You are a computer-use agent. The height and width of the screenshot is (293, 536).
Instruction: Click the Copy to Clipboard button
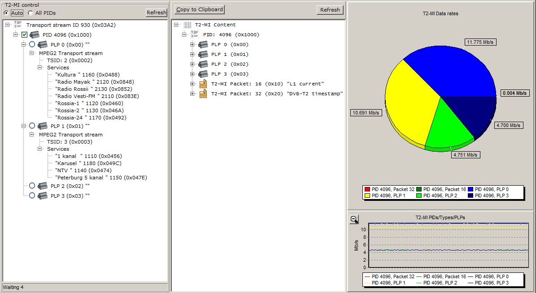point(199,9)
